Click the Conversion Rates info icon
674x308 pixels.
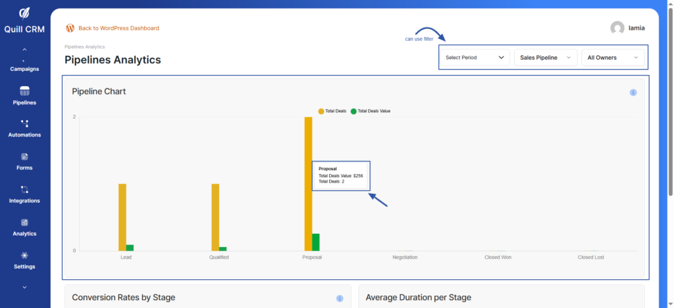click(340, 298)
